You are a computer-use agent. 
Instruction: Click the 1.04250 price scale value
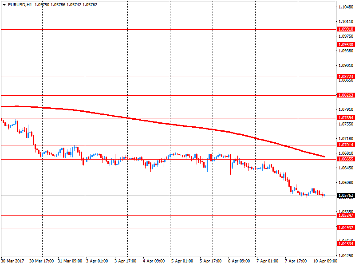point(346,256)
